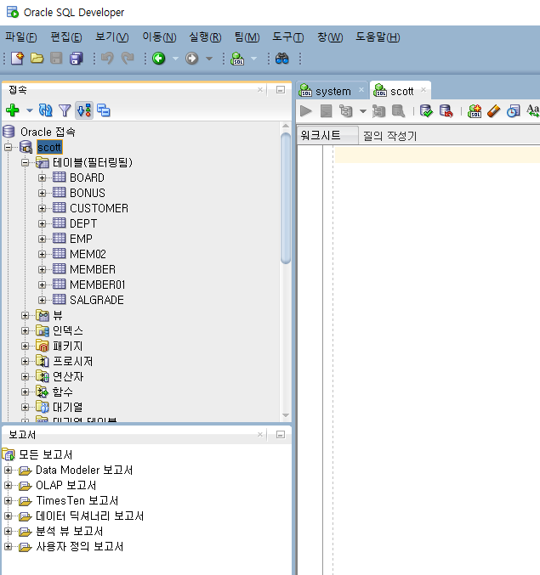Image resolution: width=540 pixels, height=575 pixels.
Task: Expand the OLAP 보고서 folder
Action: coord(8,486)
